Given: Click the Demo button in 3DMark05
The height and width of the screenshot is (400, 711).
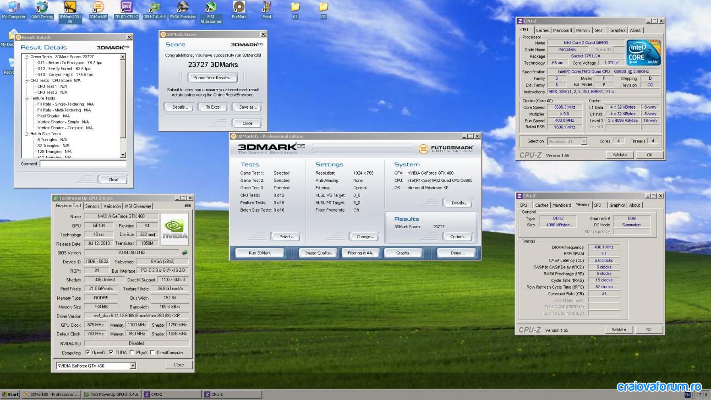Looking at the screenshot, I should pos(457,253).
